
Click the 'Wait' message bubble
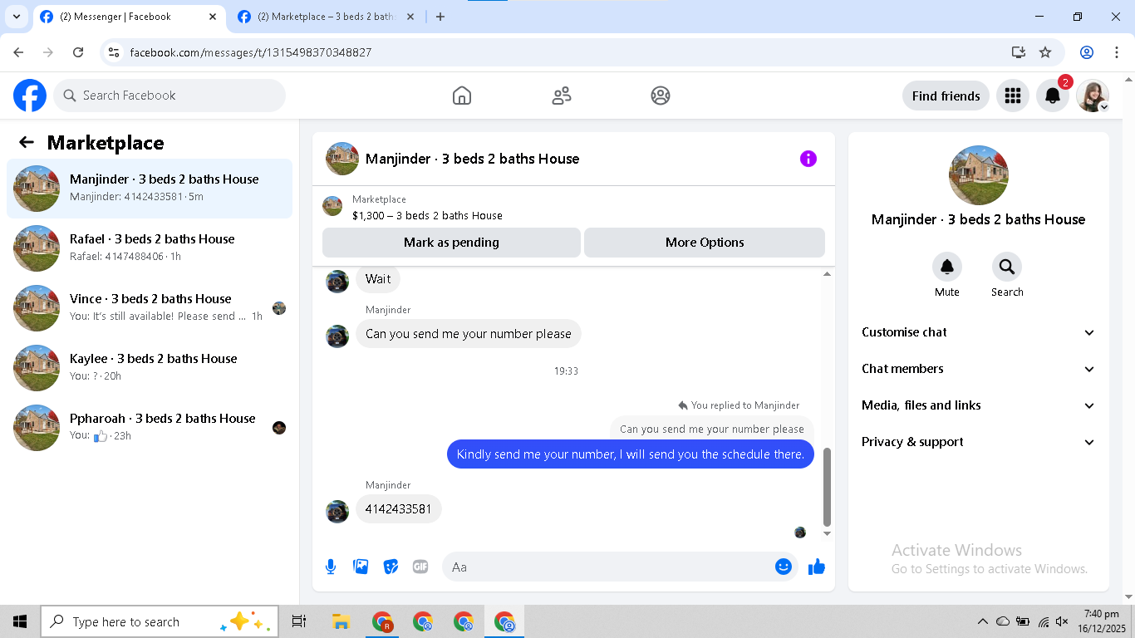[378, 279]
